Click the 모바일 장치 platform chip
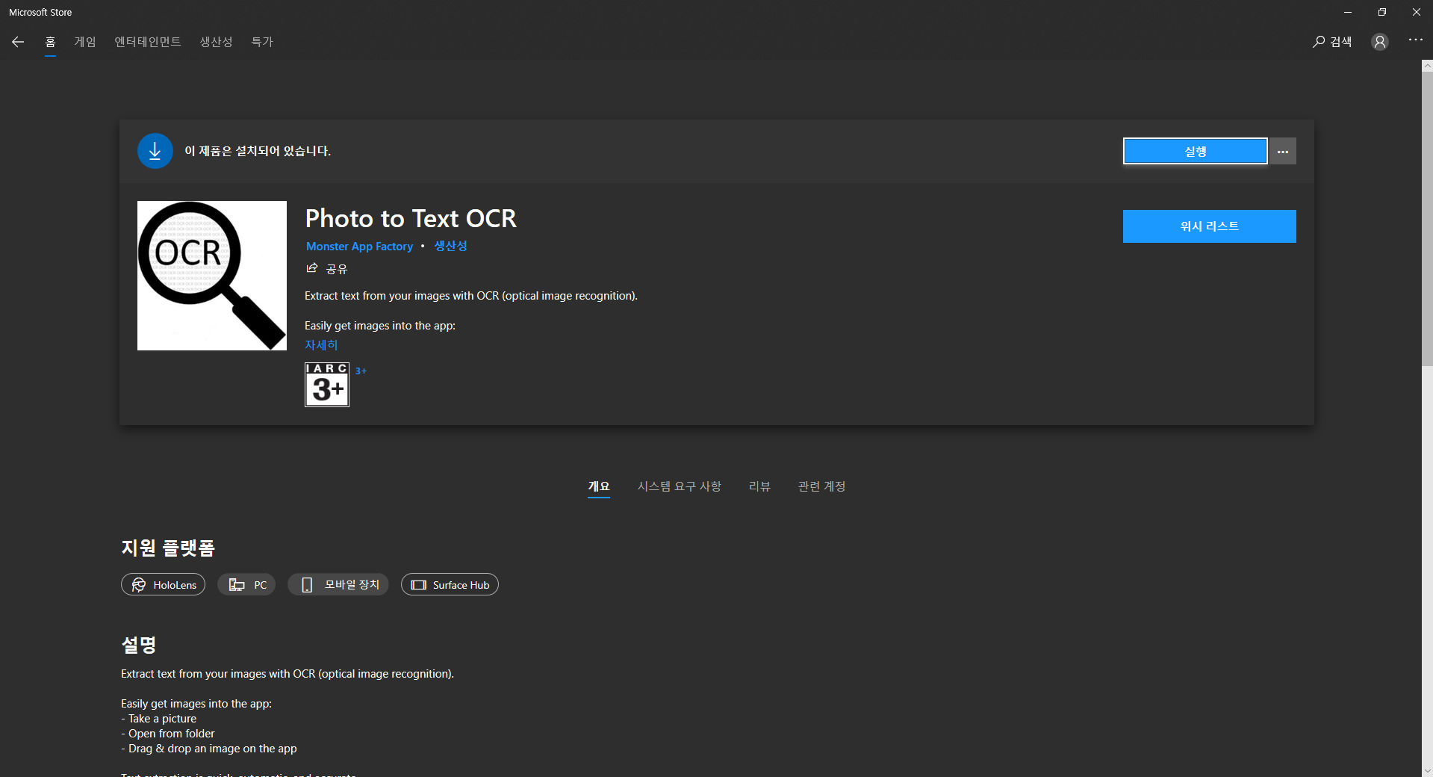1433x777 pixels. (338, 584)
